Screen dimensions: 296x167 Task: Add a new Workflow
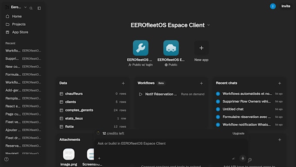(x=201, y=83)
